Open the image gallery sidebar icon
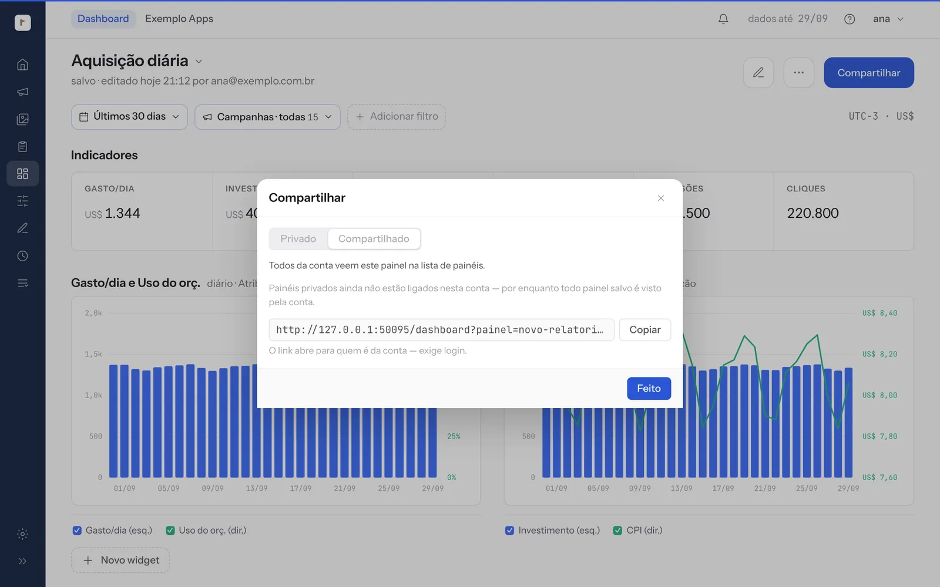The height and width of the screenshot is (587, 940). coord(22,119)
